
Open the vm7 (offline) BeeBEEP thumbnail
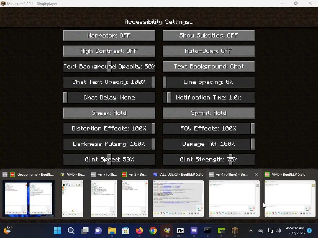coord(104,199)
